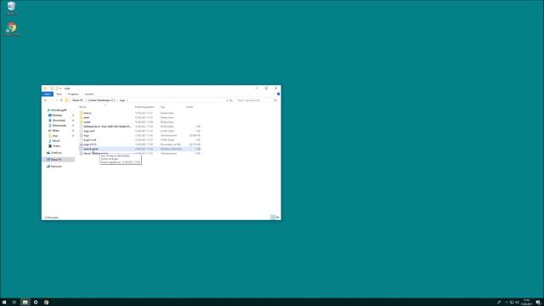The width and height of the screenshot is (544, 306).
Task: Select Dokumente in the sidebar
Action: (59, 126)
